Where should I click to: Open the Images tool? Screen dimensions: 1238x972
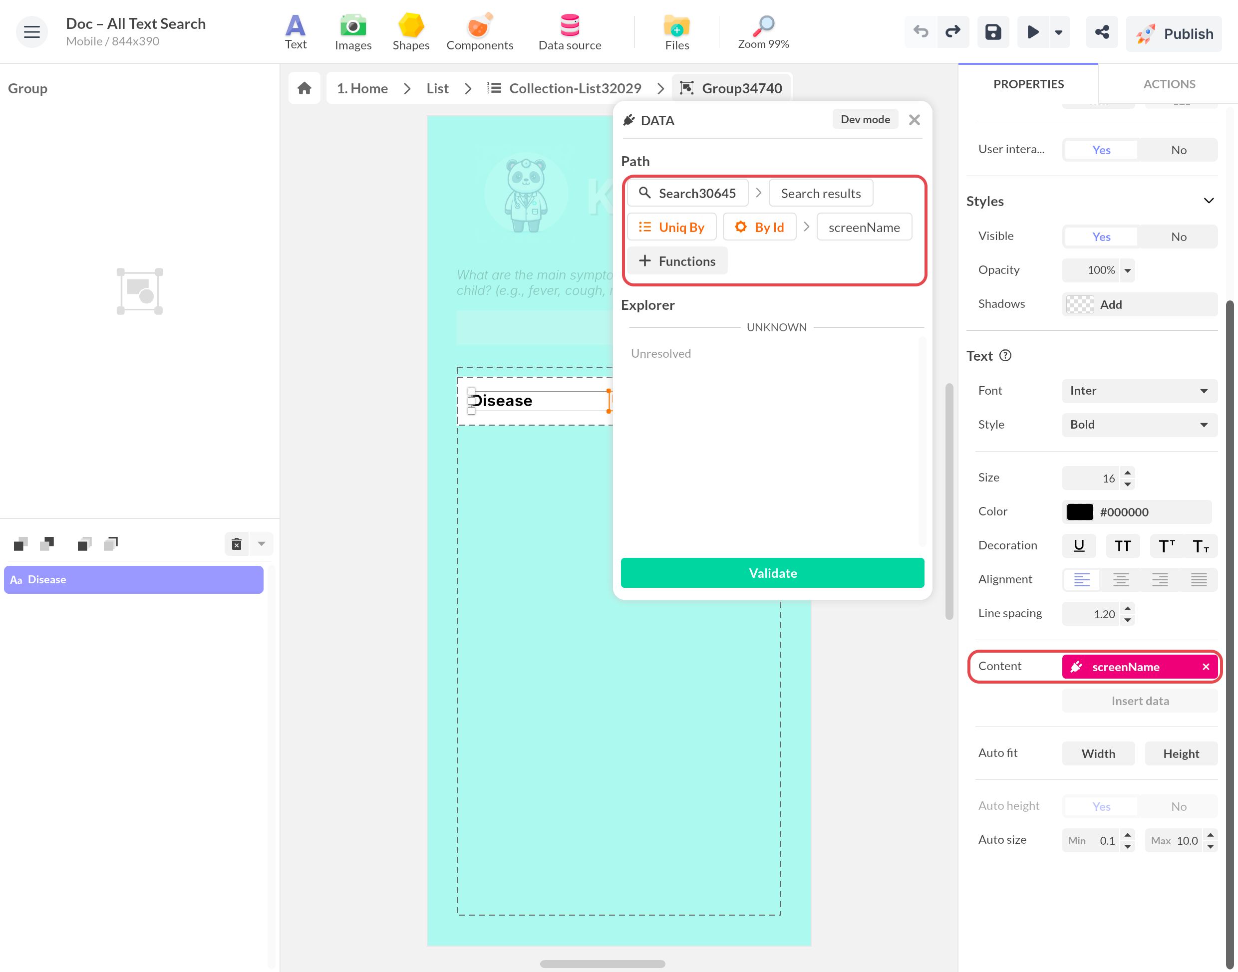click(x=353, y=32)
